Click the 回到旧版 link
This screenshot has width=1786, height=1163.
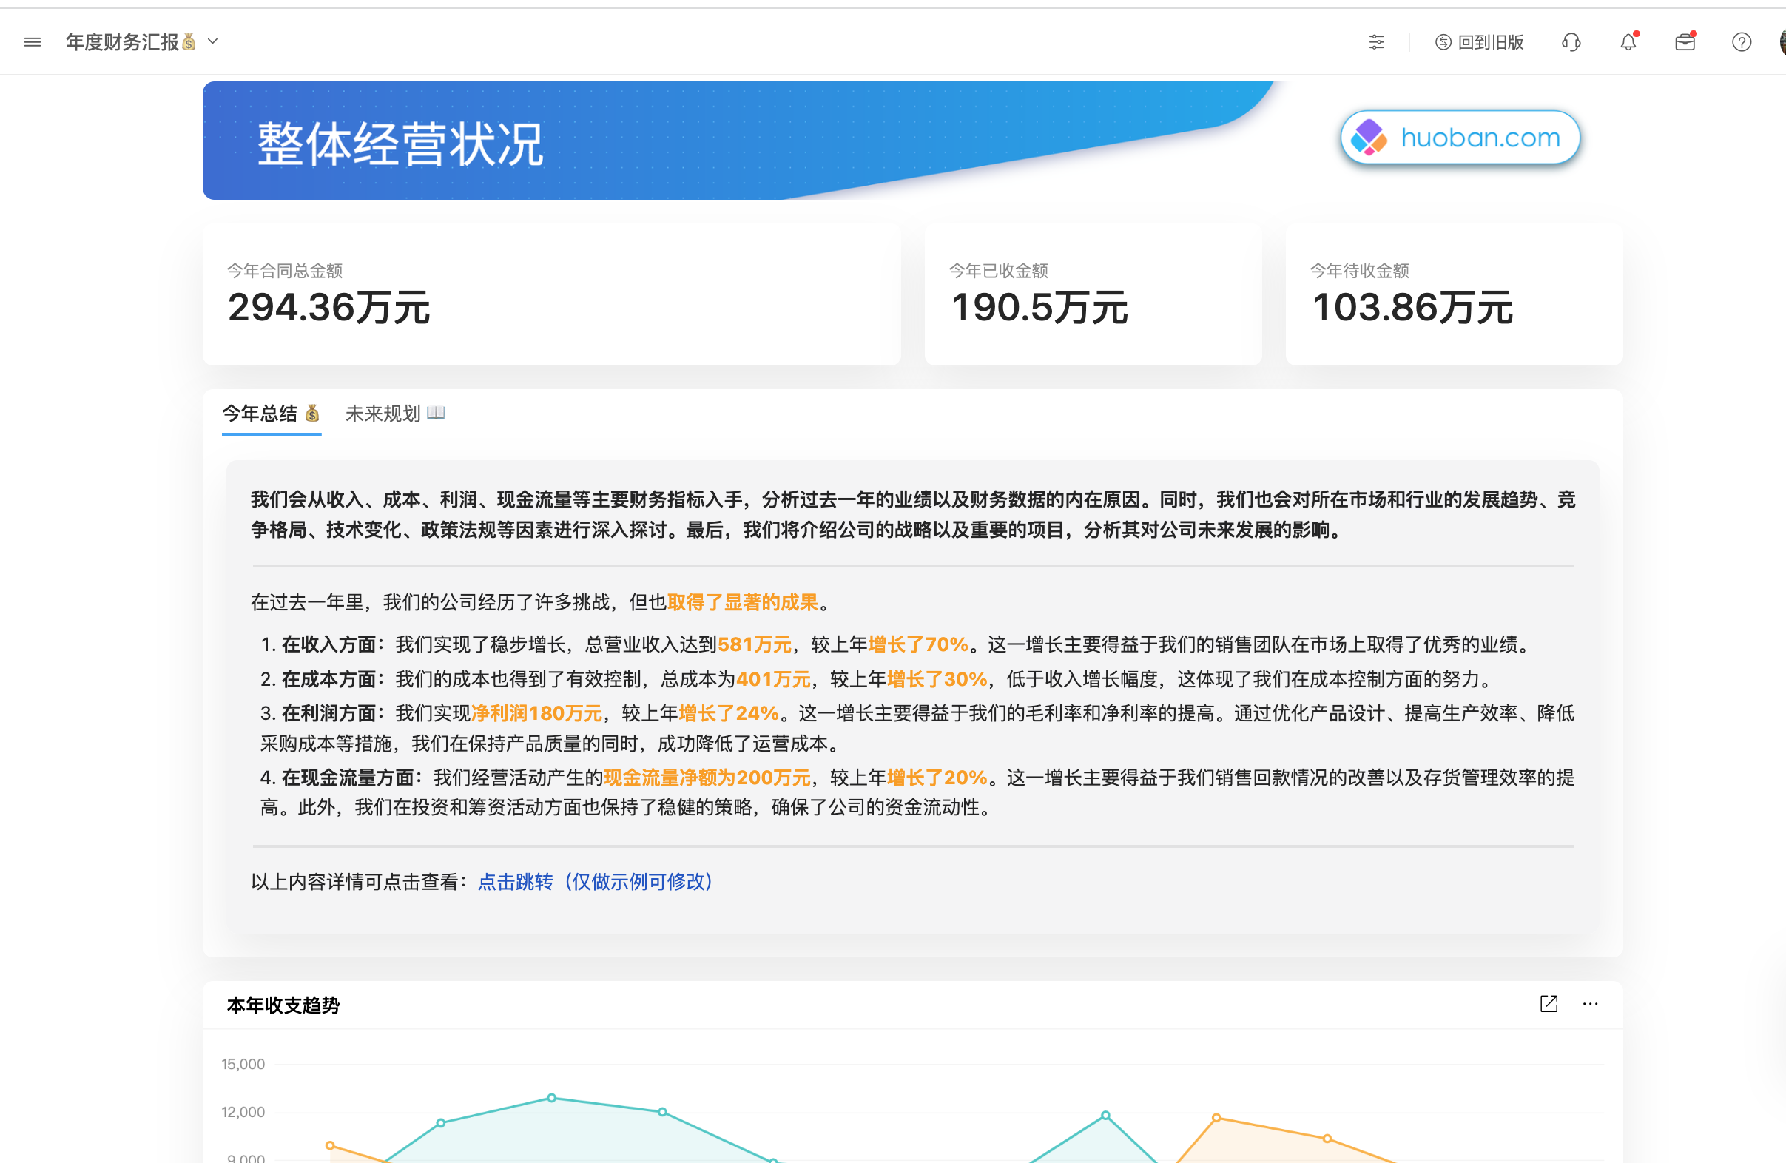tap(1479, 43)
